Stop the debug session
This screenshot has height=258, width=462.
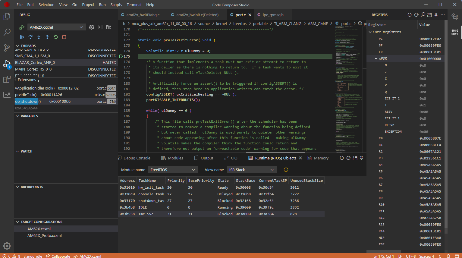pyautogui.click(x=64, y=37)
